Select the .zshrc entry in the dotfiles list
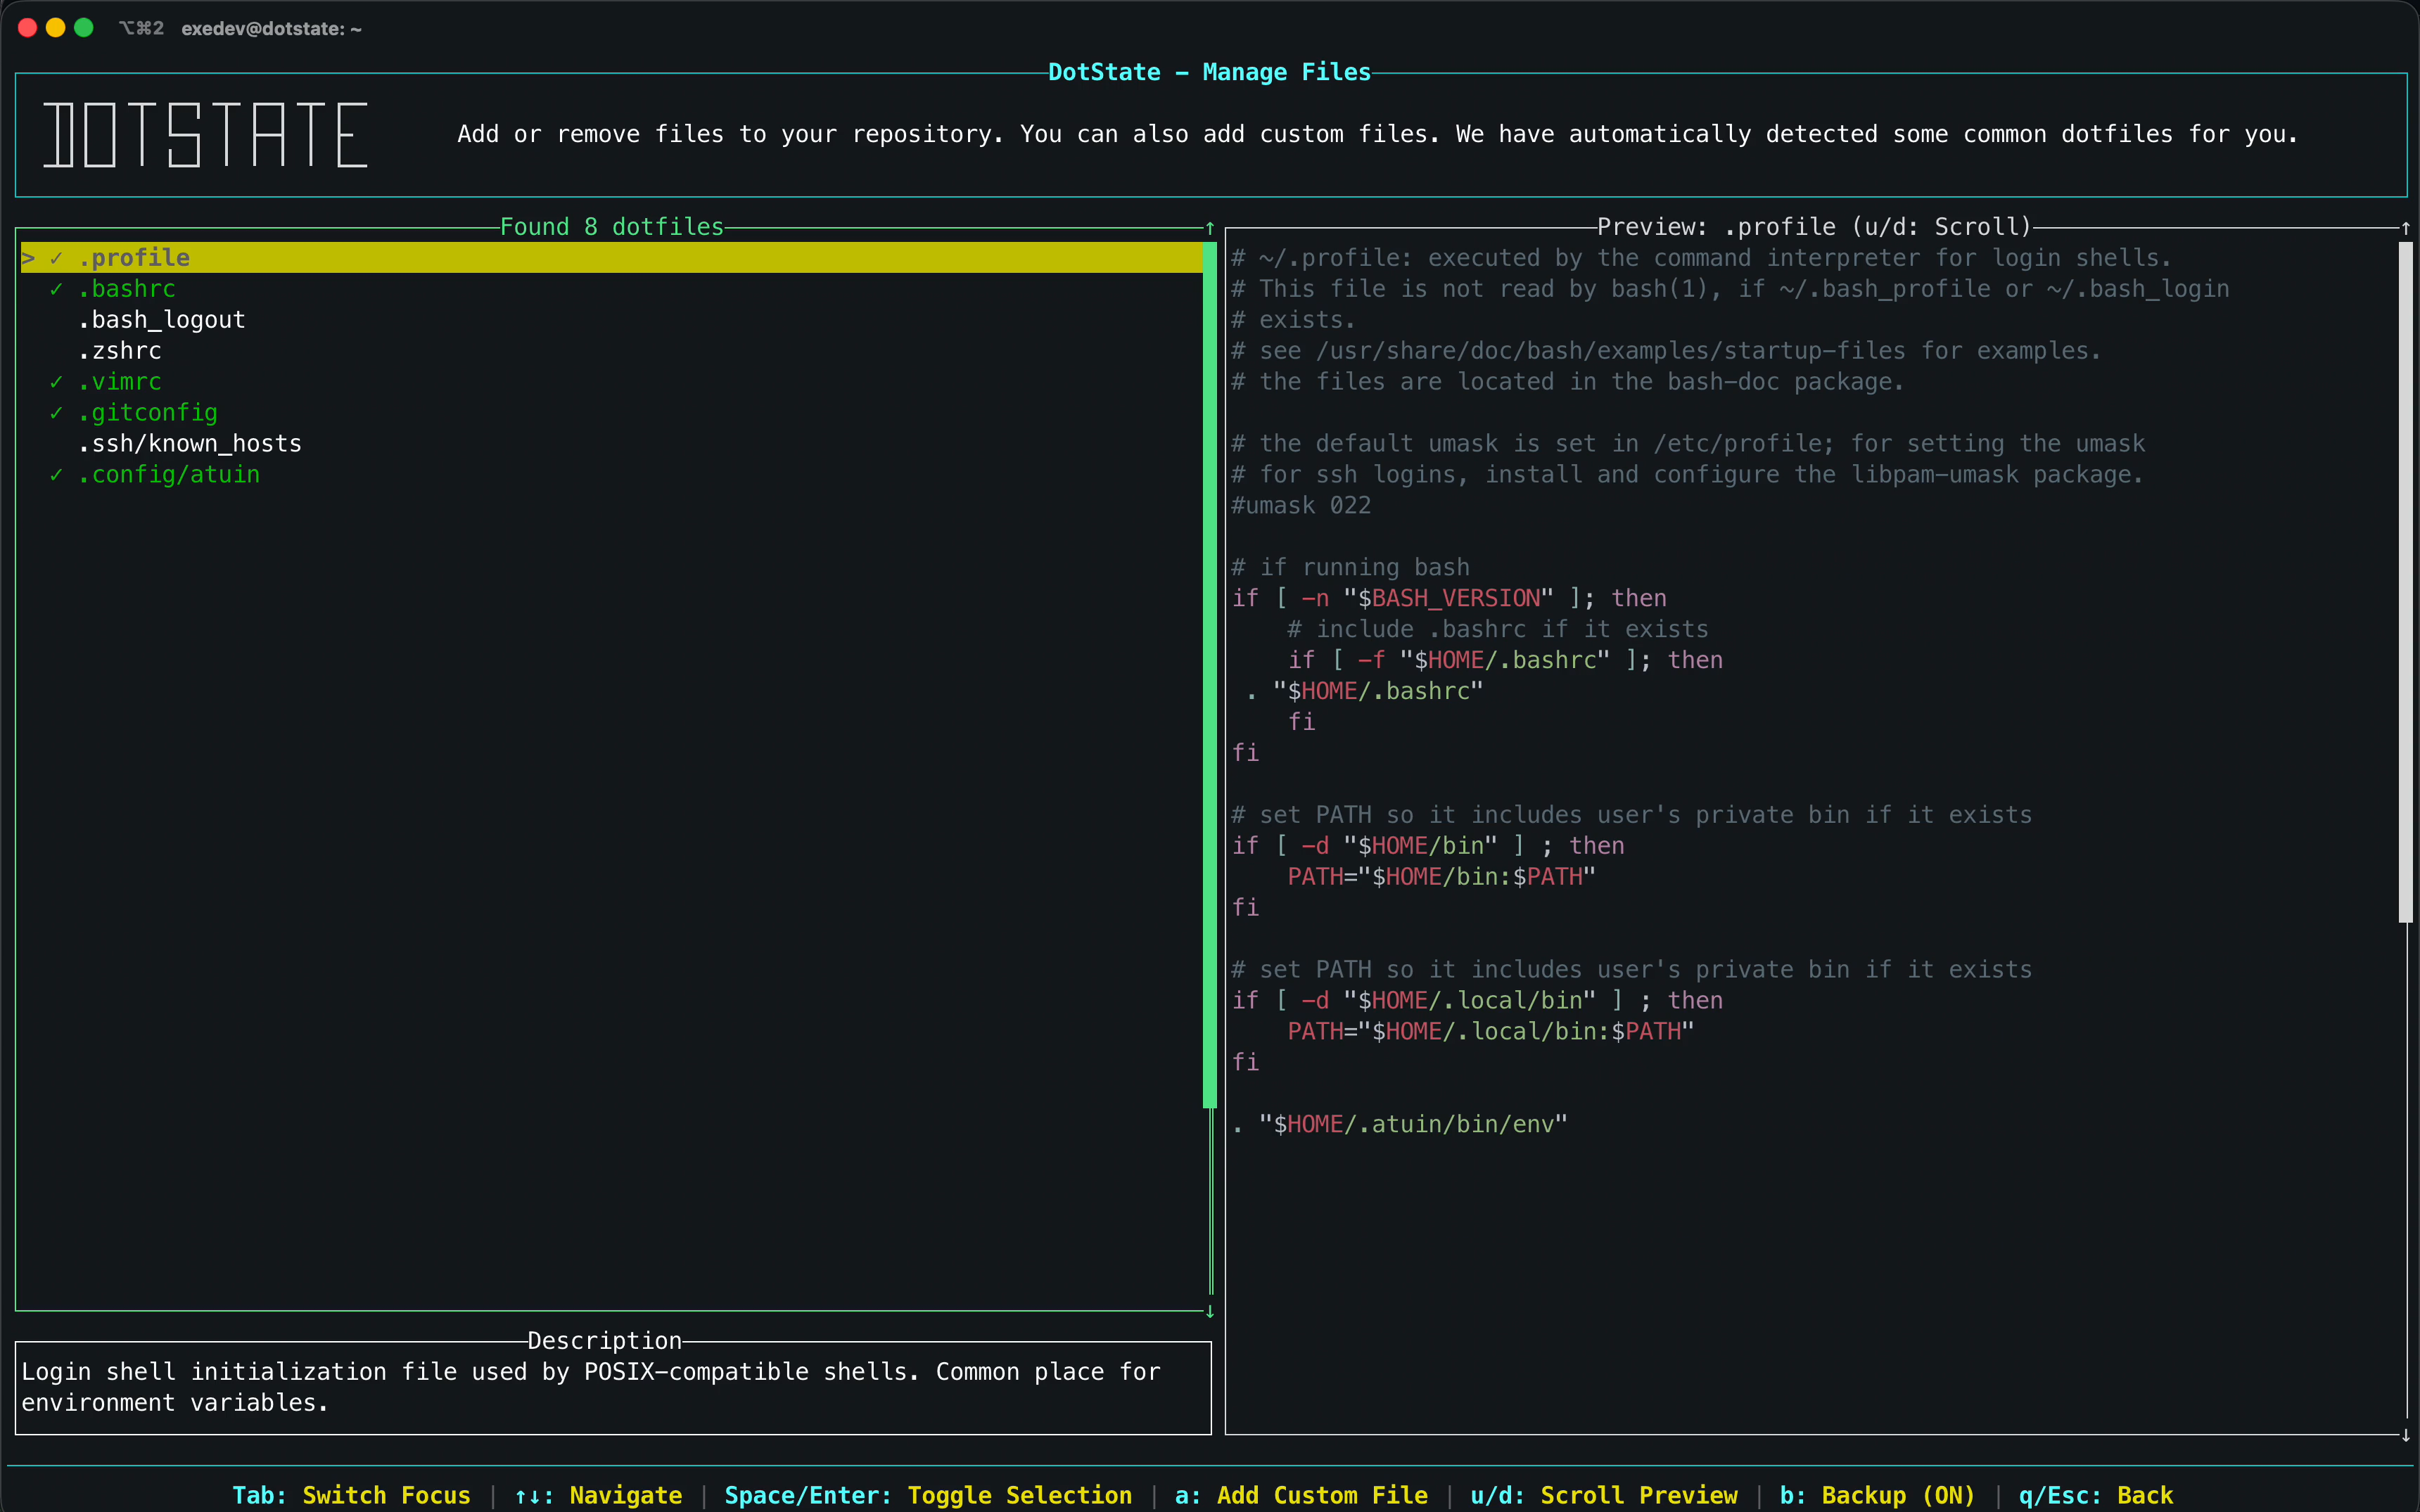 (120, 350)
